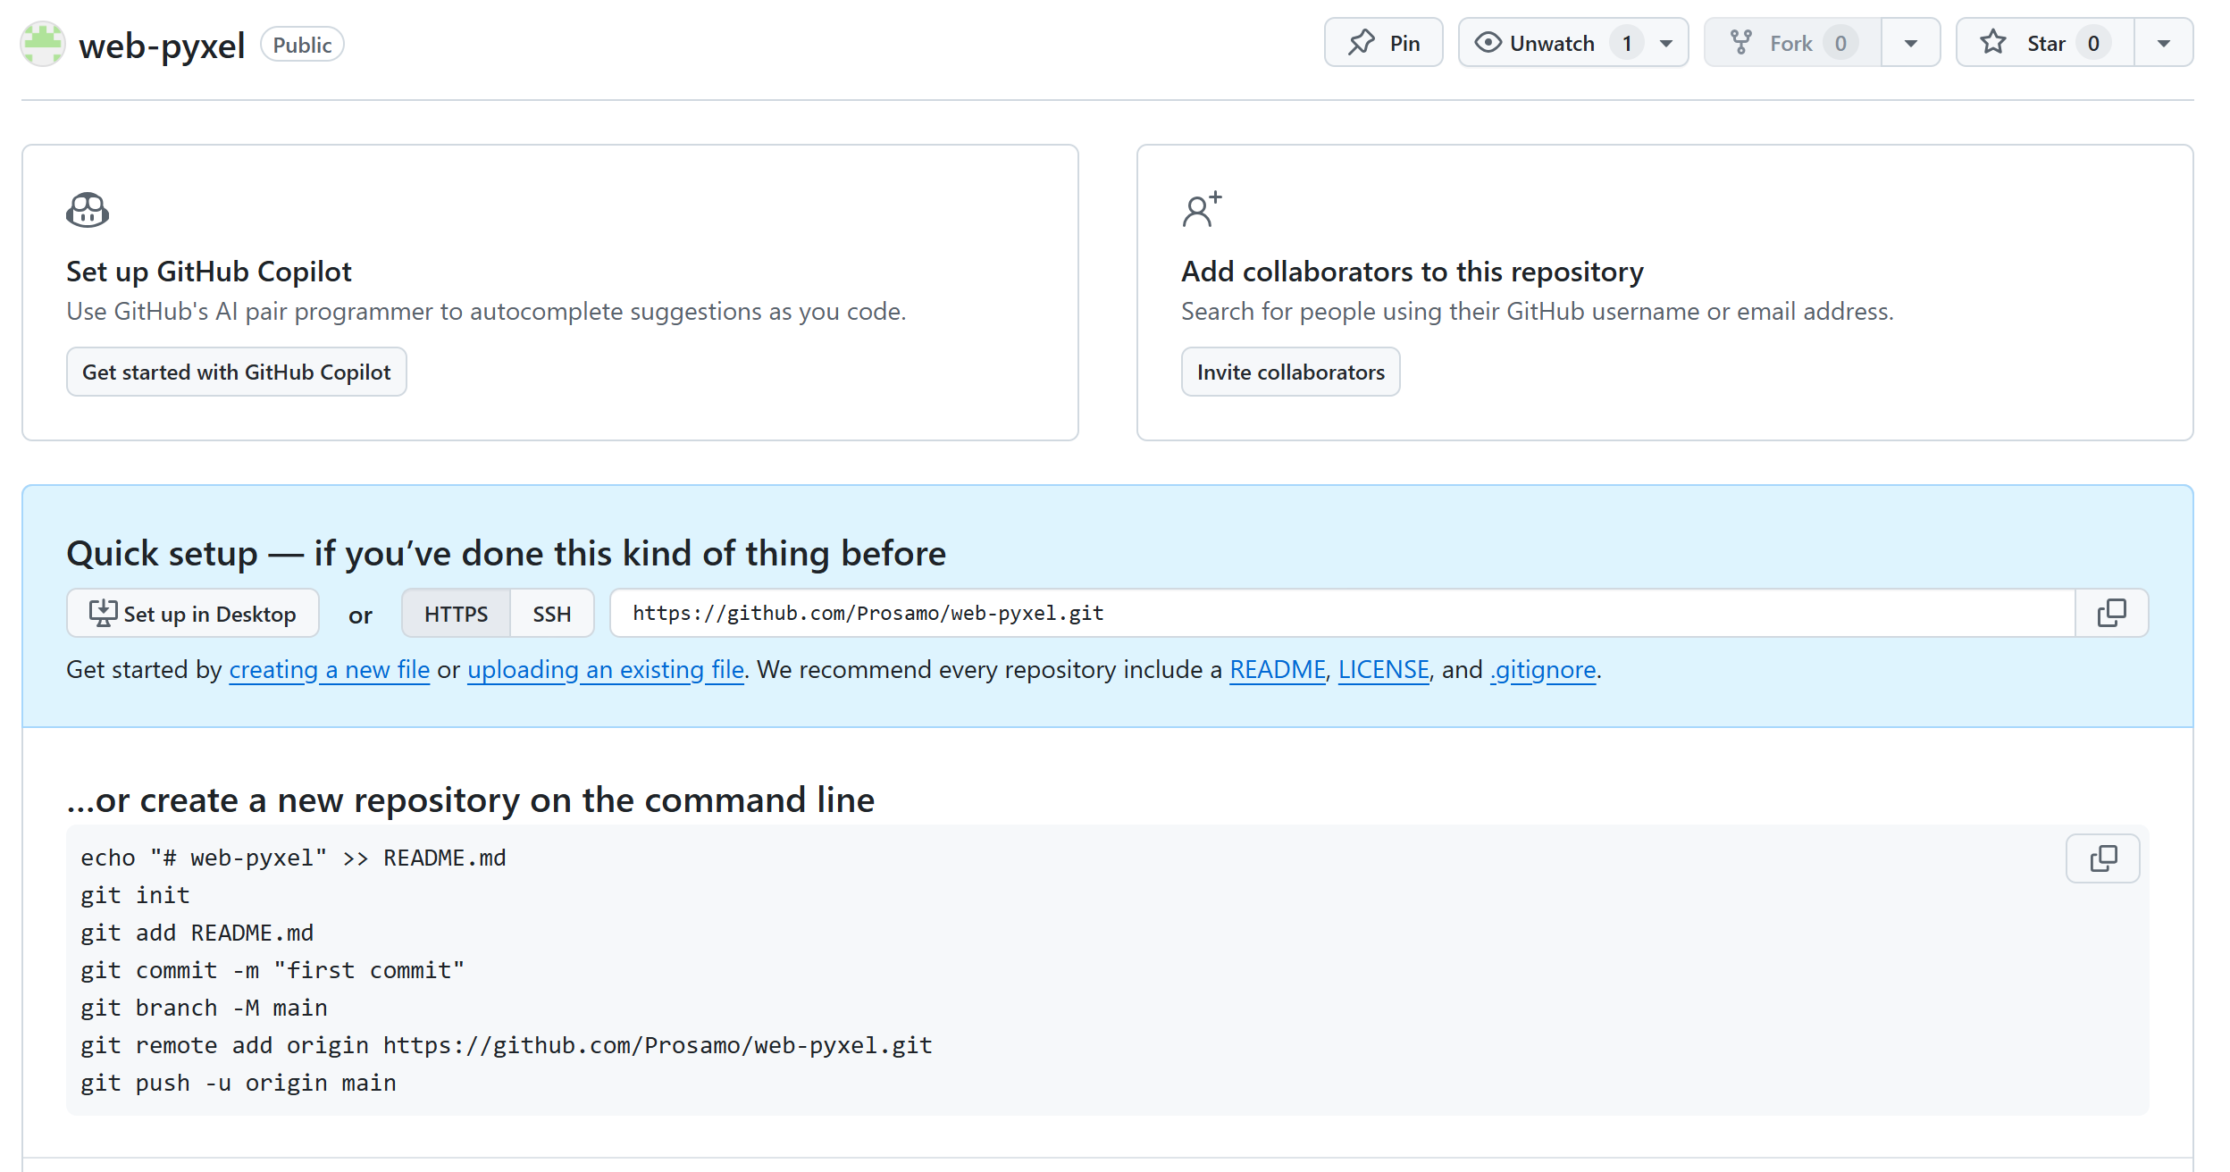This screenshot has height=1172, width=2230.
Task: Click the repository URL text field
Action: (x=1340, y=613)
